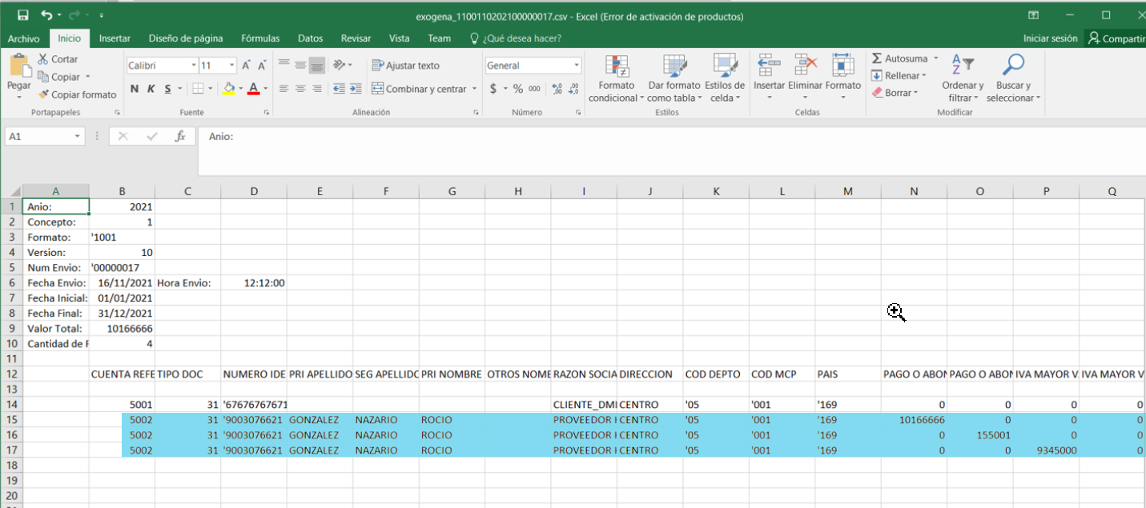Save the workbook with the Save icon
The height and width of the screenshot is (508, 1146).
[x=22, y=15]
